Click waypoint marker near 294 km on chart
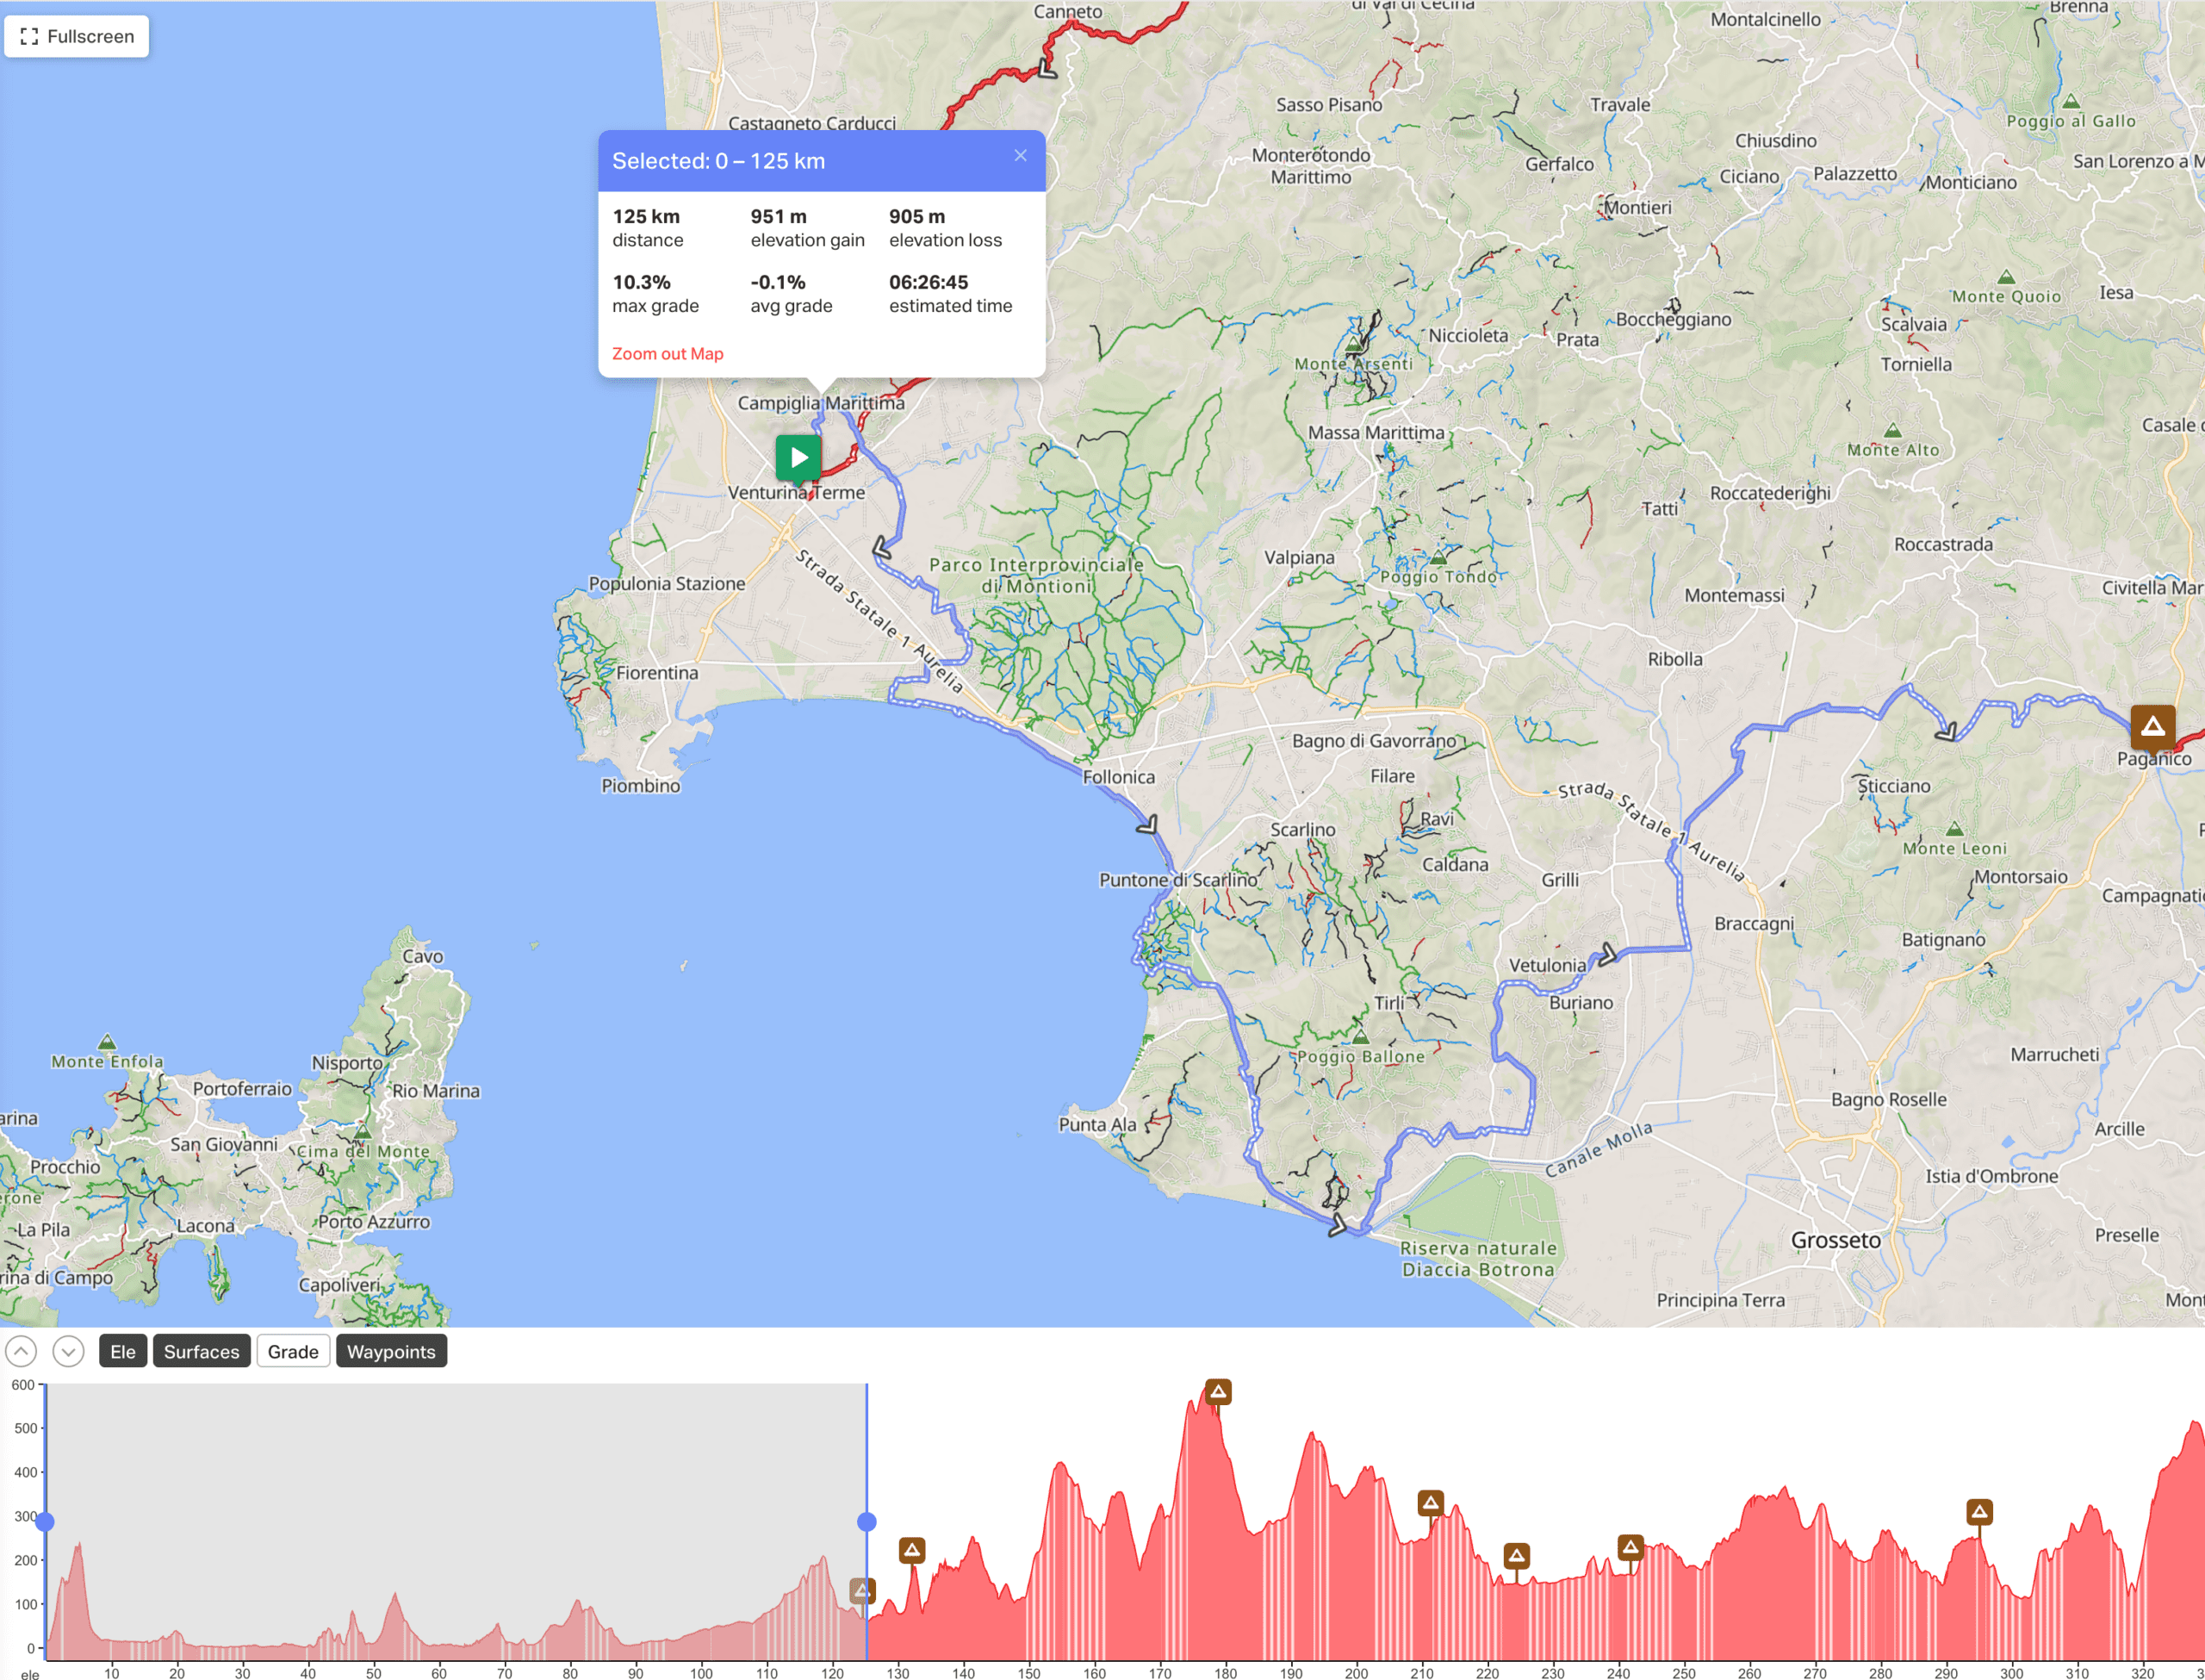2205x1680 pixels. click(x=1979, y=1512)
